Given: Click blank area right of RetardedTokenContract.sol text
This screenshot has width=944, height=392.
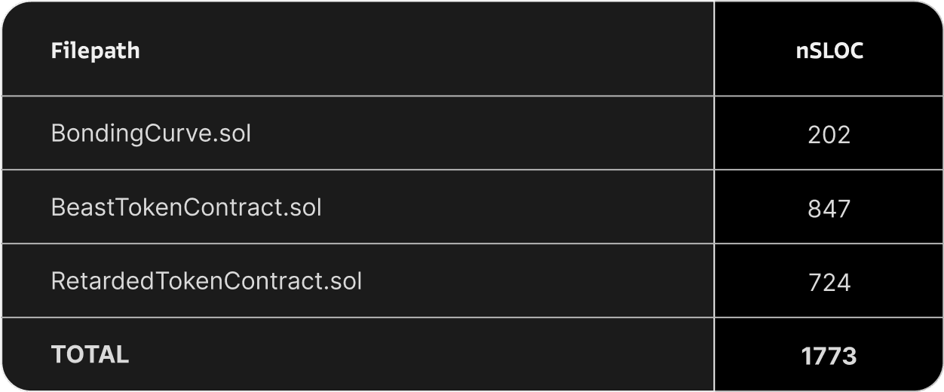Looking at the screenshot, I should (x=538, y=281).
